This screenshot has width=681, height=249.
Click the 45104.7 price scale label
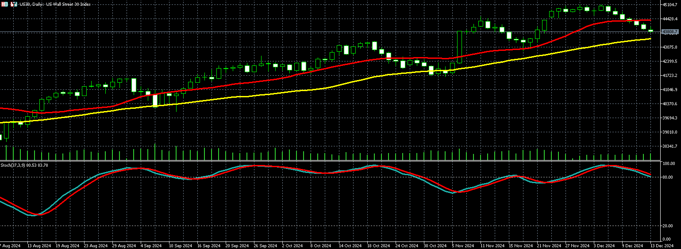tap(671, 5)
